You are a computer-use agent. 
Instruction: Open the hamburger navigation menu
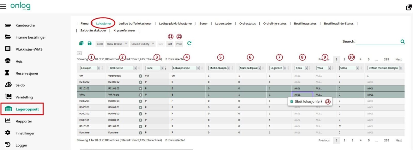(3, 6)
